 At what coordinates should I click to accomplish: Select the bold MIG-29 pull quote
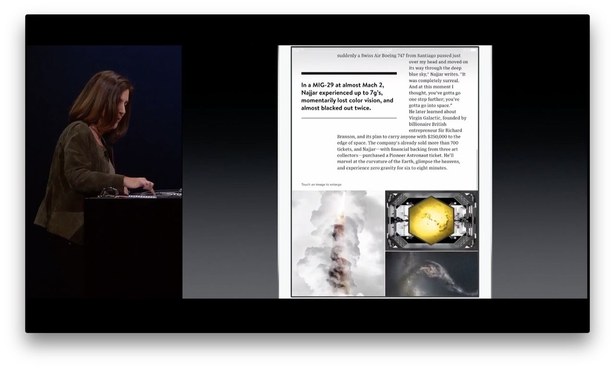[x=347, y=97]
